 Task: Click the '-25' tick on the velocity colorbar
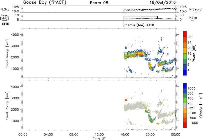coord(191,108)
